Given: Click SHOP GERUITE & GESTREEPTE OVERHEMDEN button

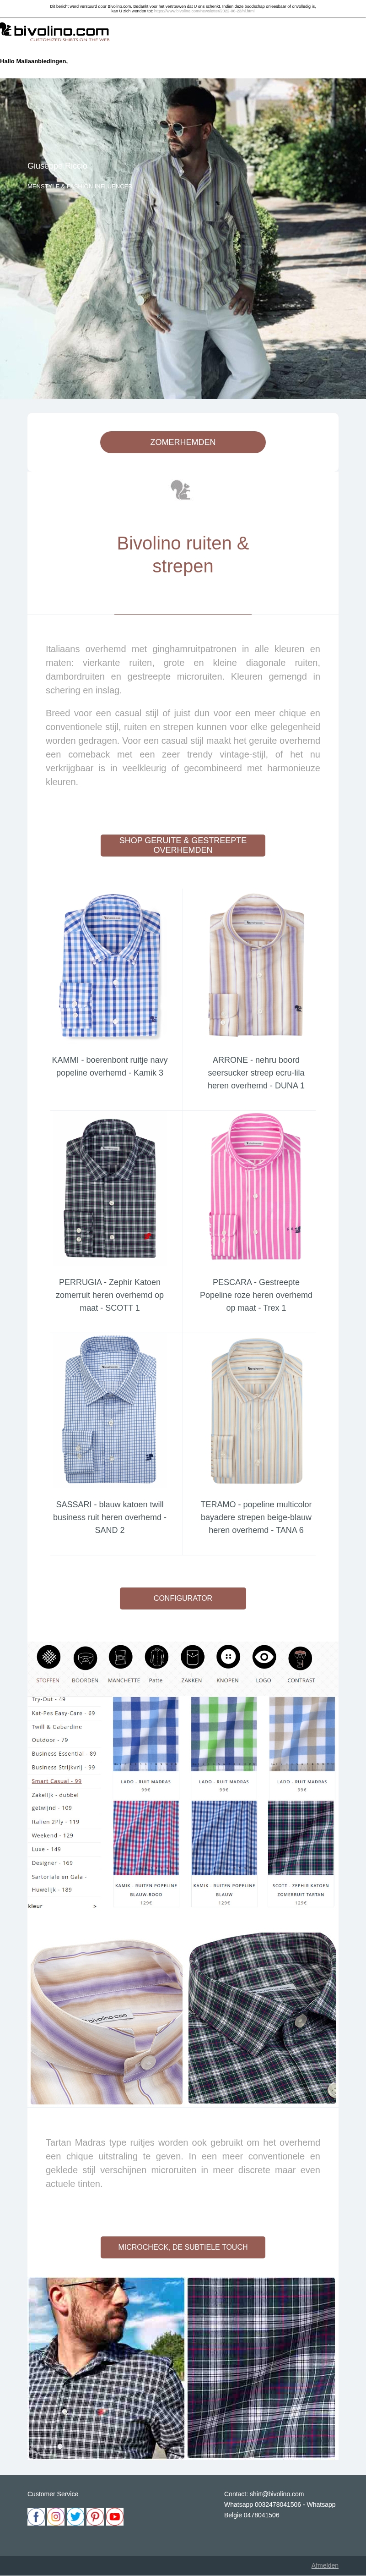Looking at the screenshot, I should coord(183,845).
